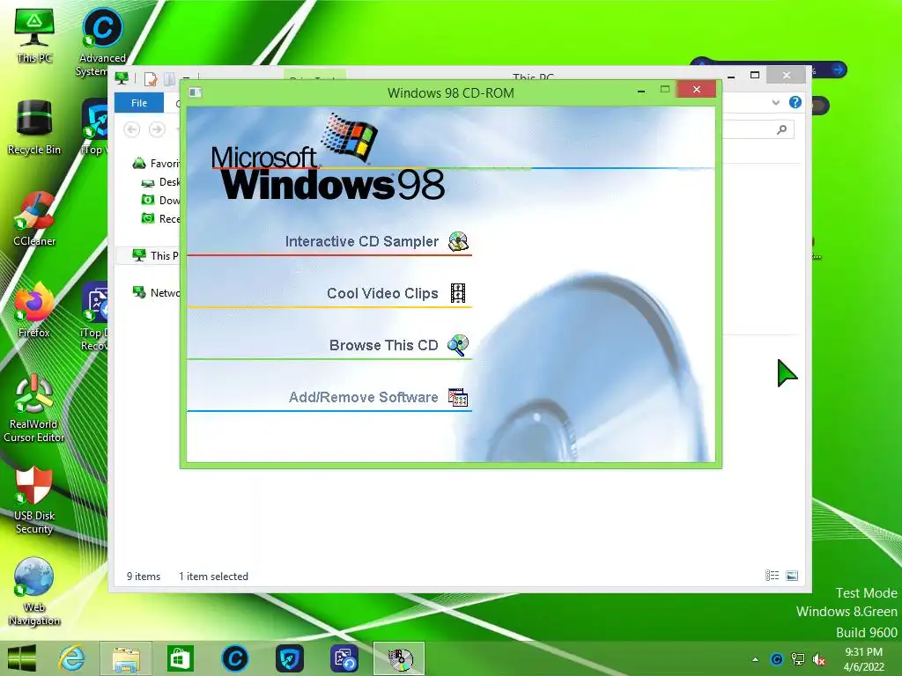
Task: Select Network in the navigation pane
Action: coord(156,292)
